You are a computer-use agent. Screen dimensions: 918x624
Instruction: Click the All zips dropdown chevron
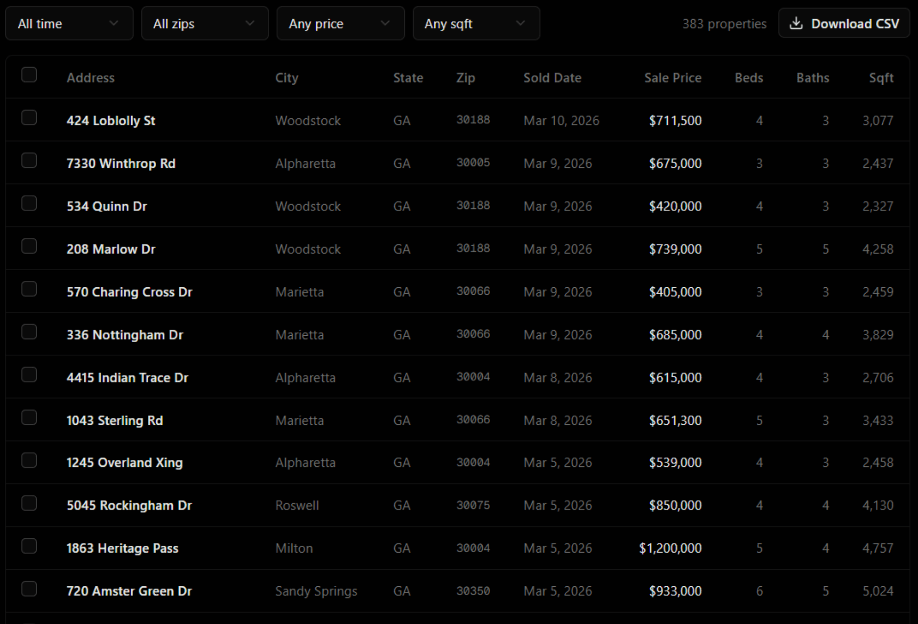[x=251, y=23]
